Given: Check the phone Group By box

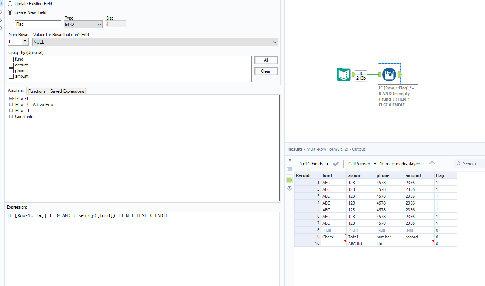Looking at the screenshot, I should 11,71.
